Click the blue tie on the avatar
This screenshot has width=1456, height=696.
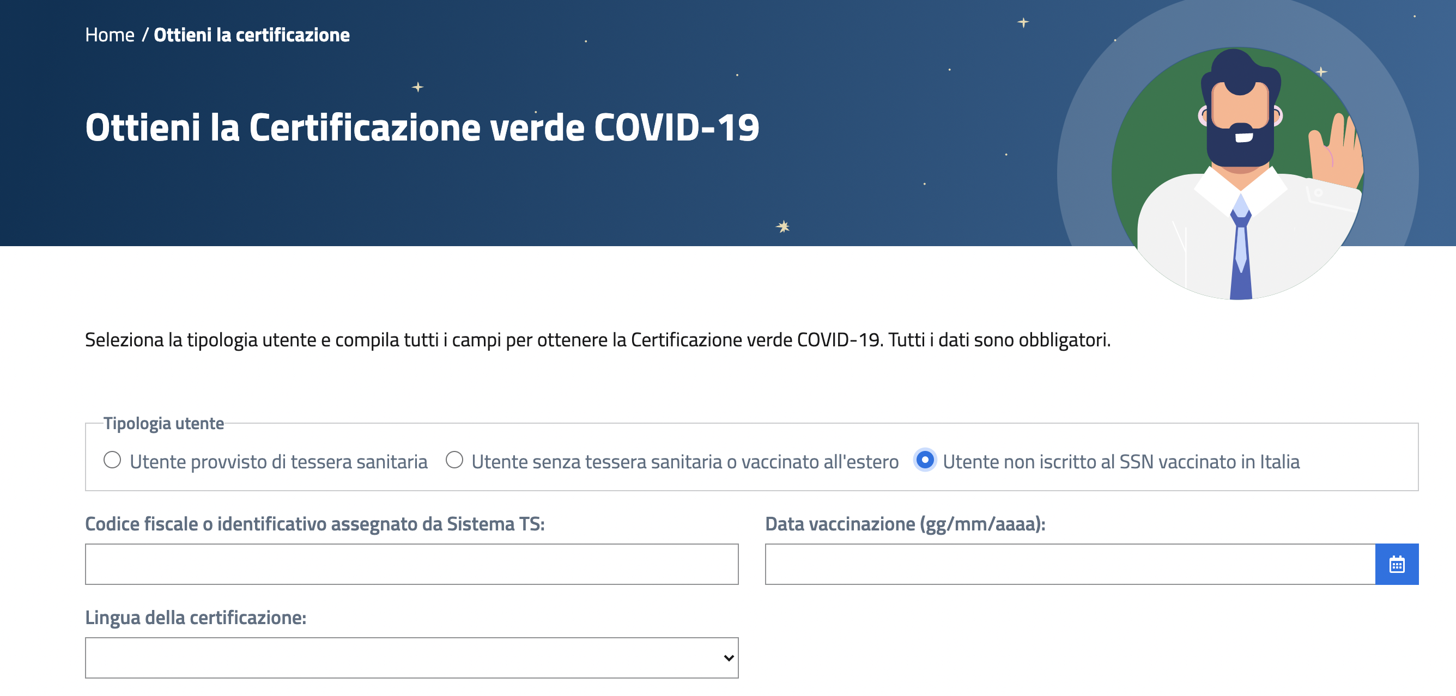(x=1241, y=254)
